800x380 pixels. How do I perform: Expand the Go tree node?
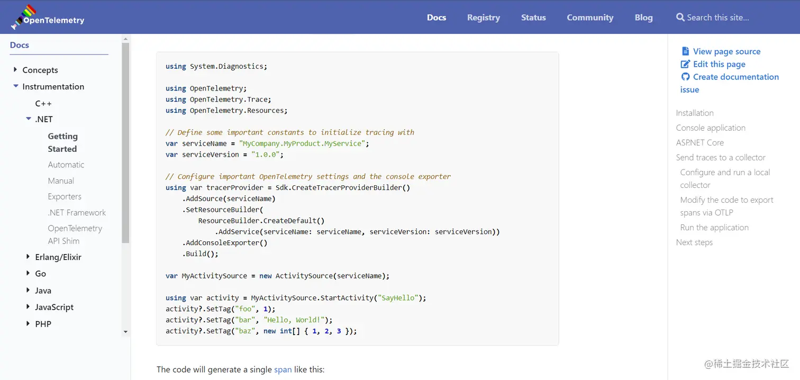[x=28, y=274]
